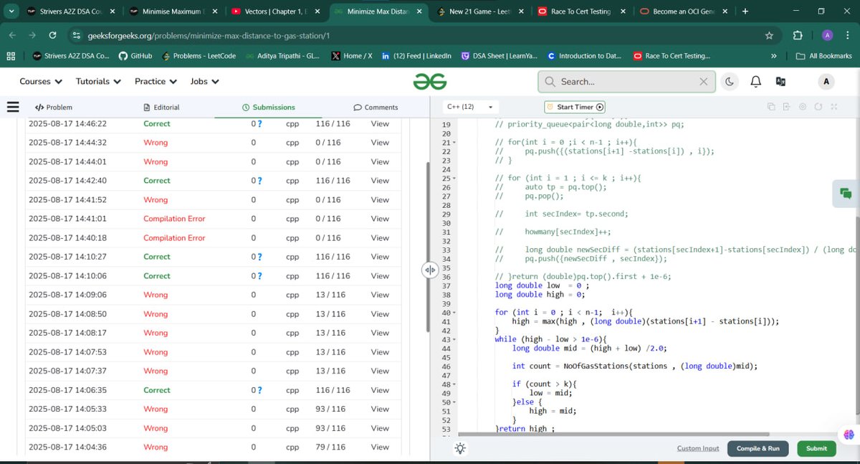Click the editor horizontal scrollbar
Viewport: 860px width, 464px height.
[x=613, y=434]
